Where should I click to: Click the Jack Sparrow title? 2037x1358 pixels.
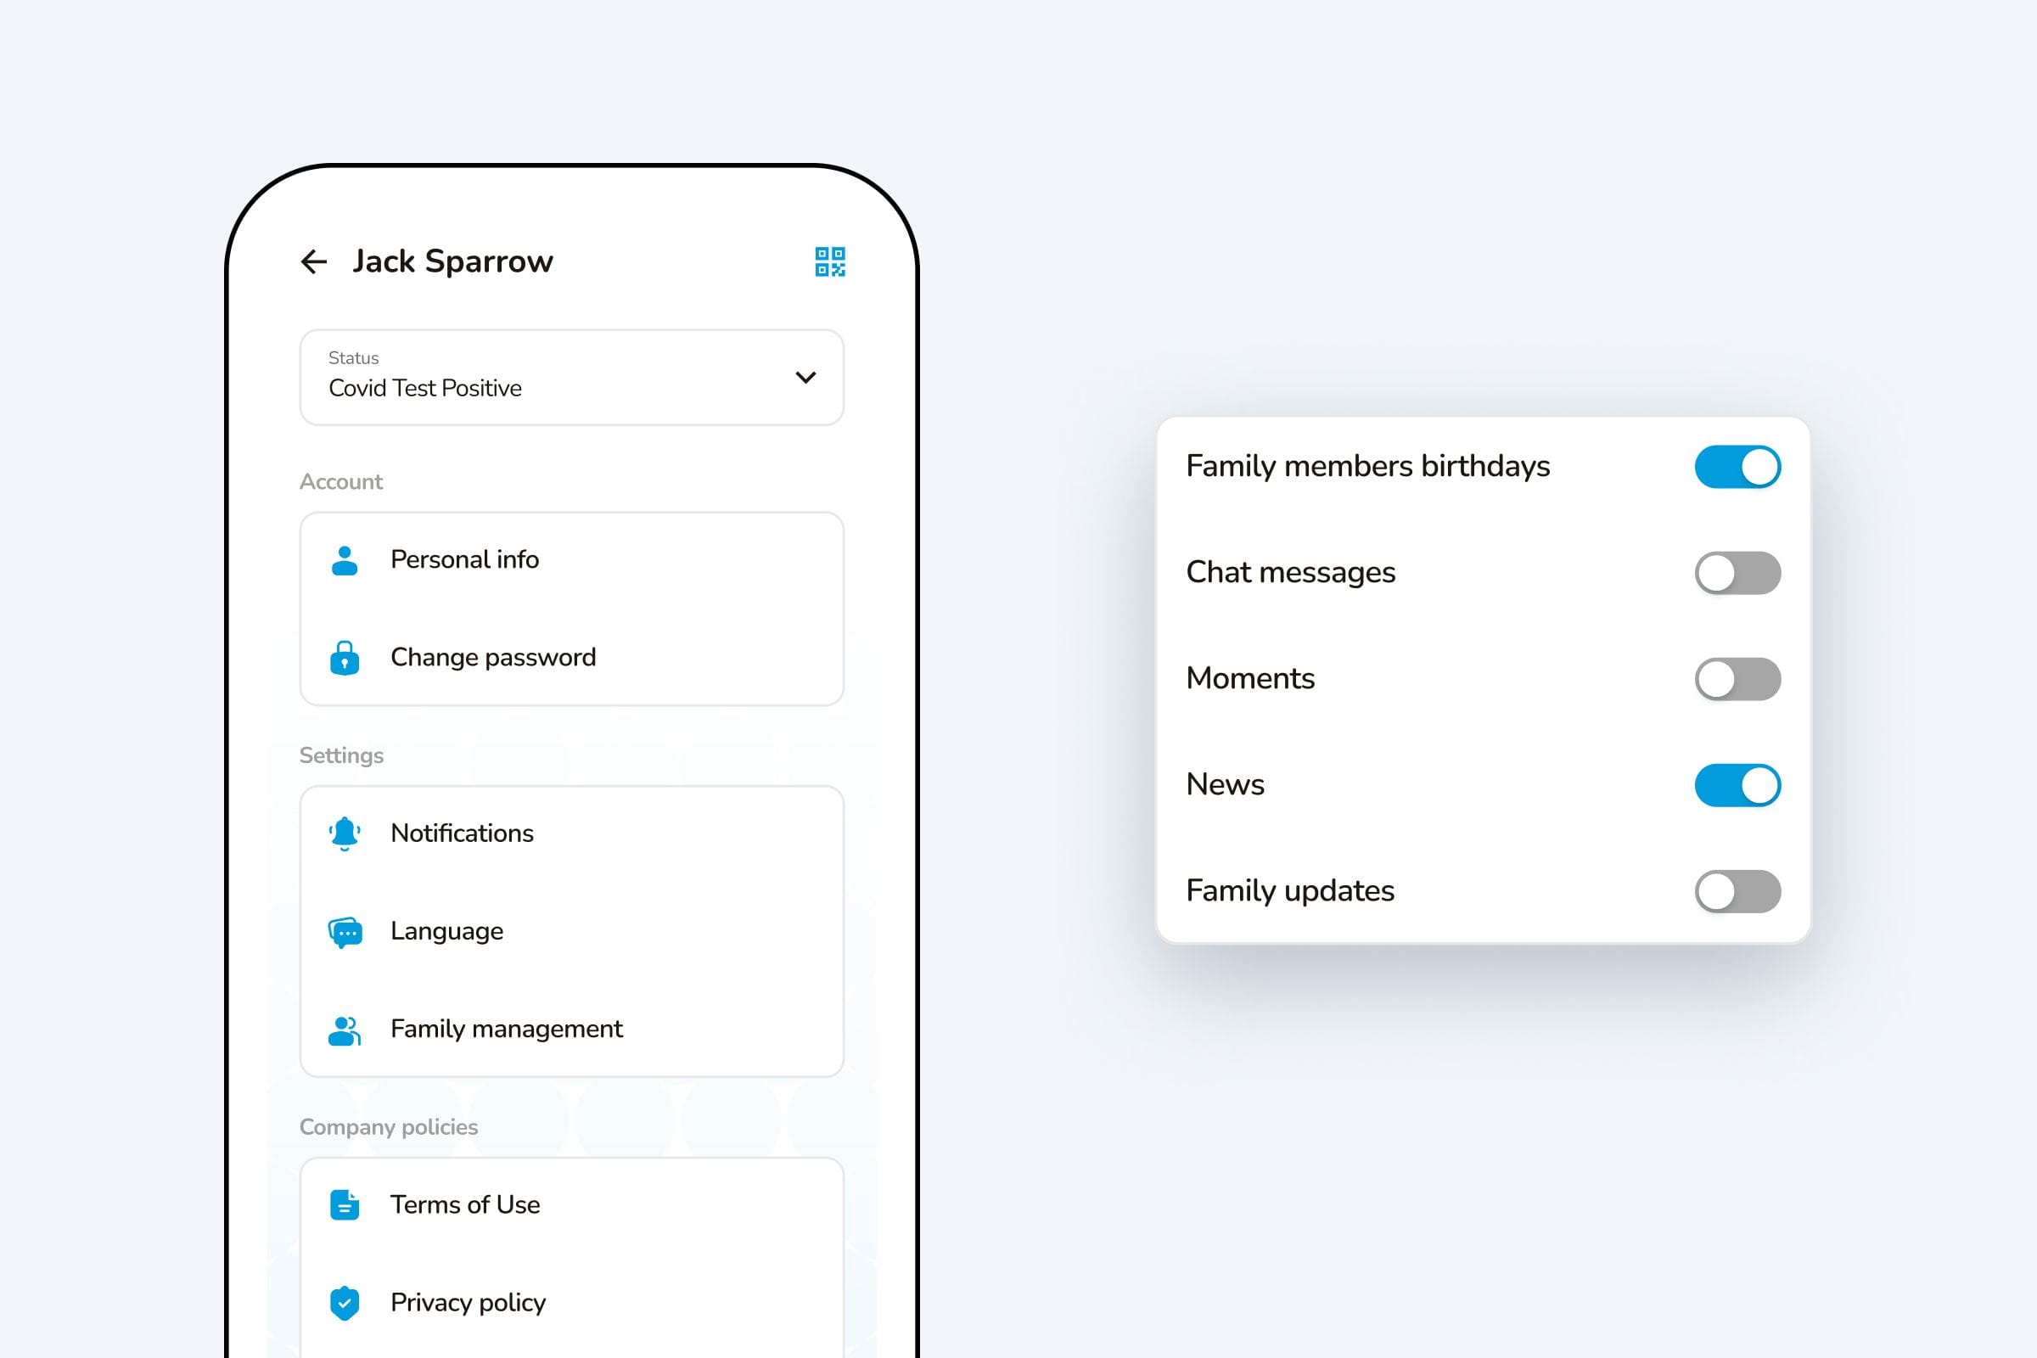click(452, 261)
